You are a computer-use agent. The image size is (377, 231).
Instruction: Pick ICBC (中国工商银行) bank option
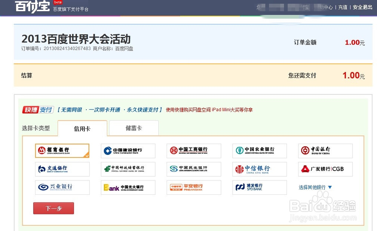(x=194, y=151)
